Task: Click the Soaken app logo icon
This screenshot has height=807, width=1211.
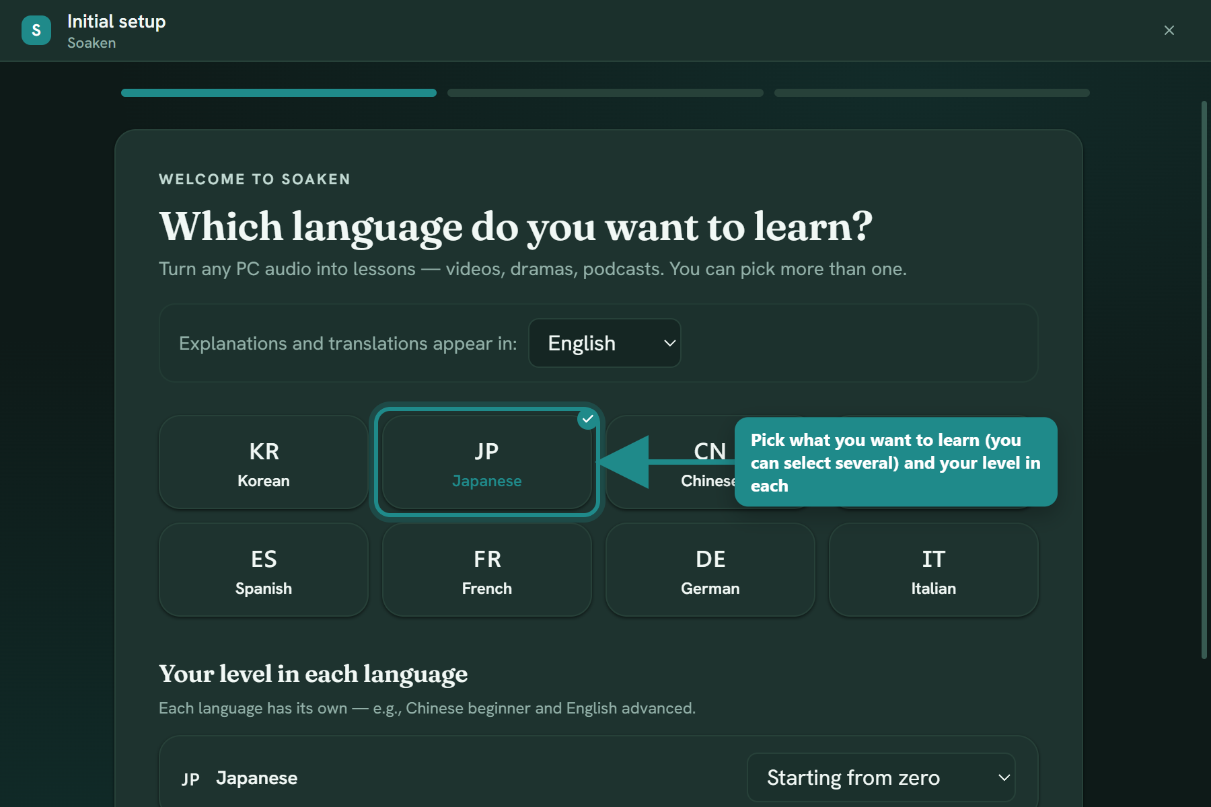Action: [36, 30]
